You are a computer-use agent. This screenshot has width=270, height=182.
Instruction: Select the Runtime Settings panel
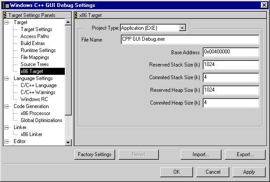[x=38, y=50]
